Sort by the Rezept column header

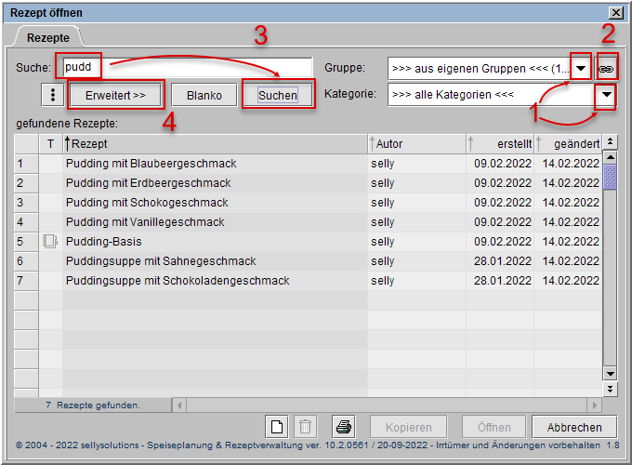click(x=214, y=143)
